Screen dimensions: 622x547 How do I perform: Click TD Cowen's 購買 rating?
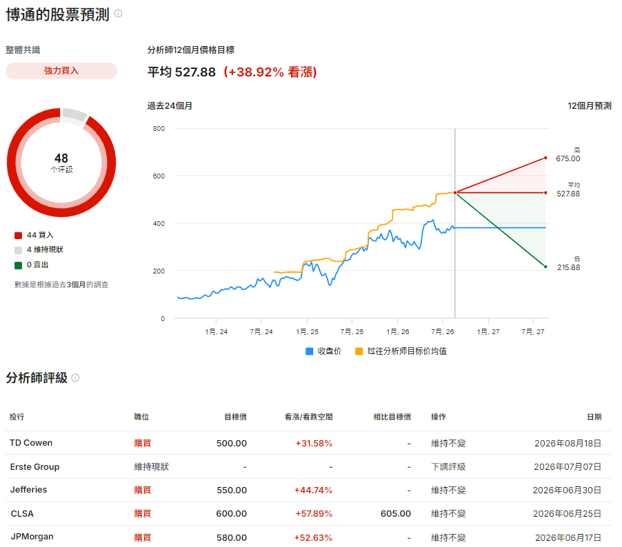click(x=143, y=443)
